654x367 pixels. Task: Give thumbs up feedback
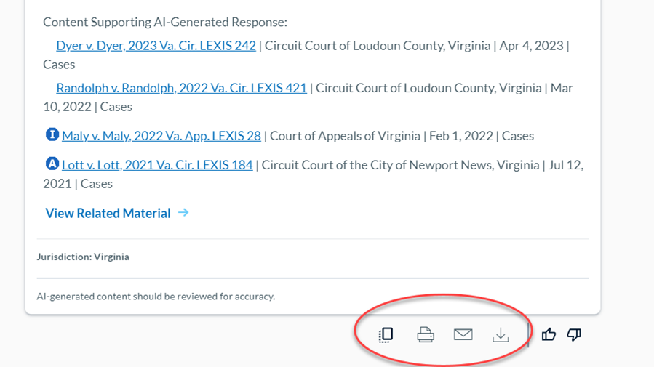coord(549,334)
